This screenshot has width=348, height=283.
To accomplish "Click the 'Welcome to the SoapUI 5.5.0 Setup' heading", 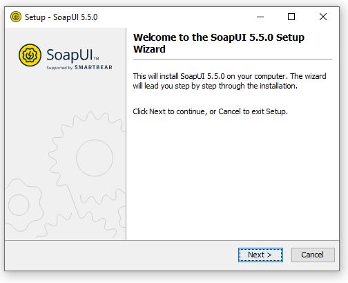I will tap(219, 37).
